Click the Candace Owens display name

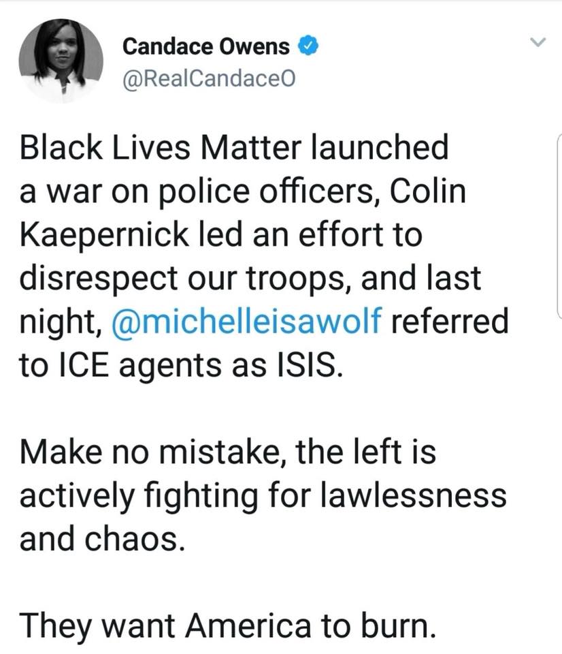(x=206, y=47)
